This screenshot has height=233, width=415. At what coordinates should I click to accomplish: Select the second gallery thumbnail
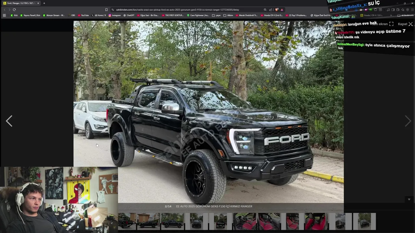pos(148,221)
